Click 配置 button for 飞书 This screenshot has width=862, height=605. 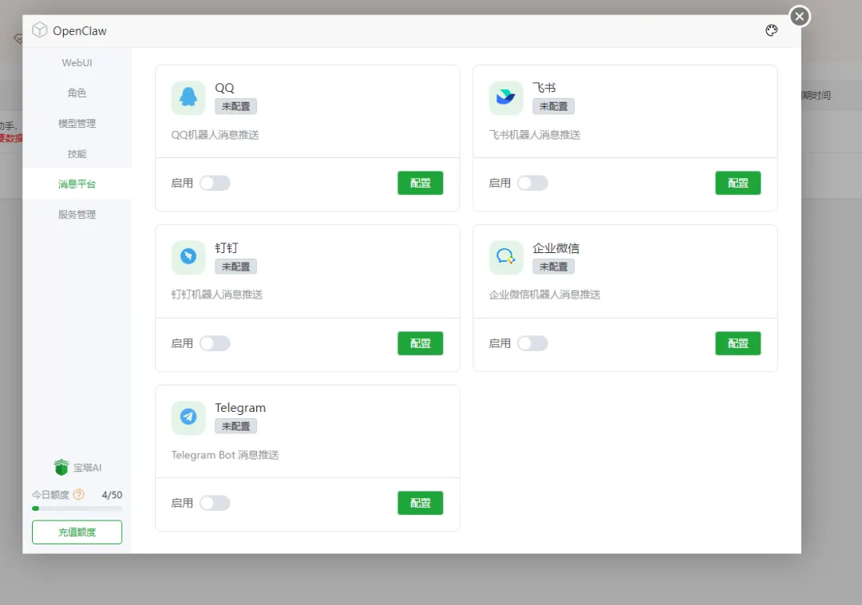737,183
